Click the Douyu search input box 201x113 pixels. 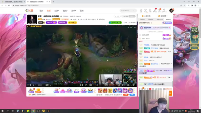pyautogui.click(x=126, y=11)
